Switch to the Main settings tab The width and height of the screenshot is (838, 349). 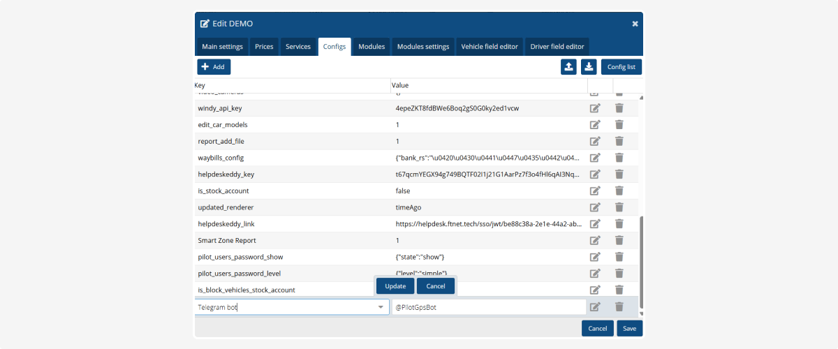point(222,47)
